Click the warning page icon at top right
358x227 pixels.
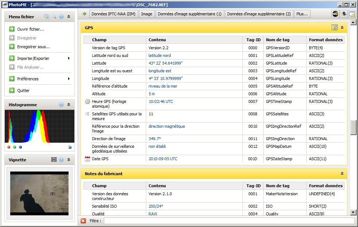(352, 14)
